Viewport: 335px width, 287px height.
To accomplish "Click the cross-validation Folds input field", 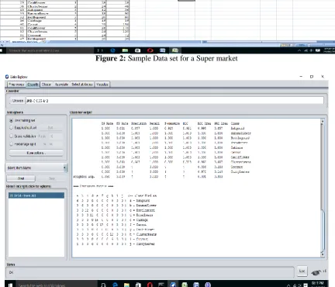I will click(56, 136).
